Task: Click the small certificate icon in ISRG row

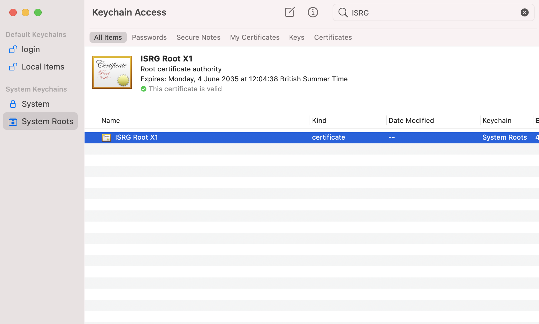Action: [106, 137]
